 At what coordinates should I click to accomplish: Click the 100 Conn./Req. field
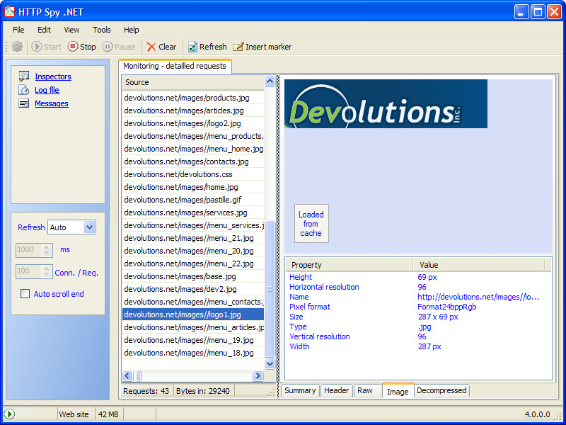[29, 271]
